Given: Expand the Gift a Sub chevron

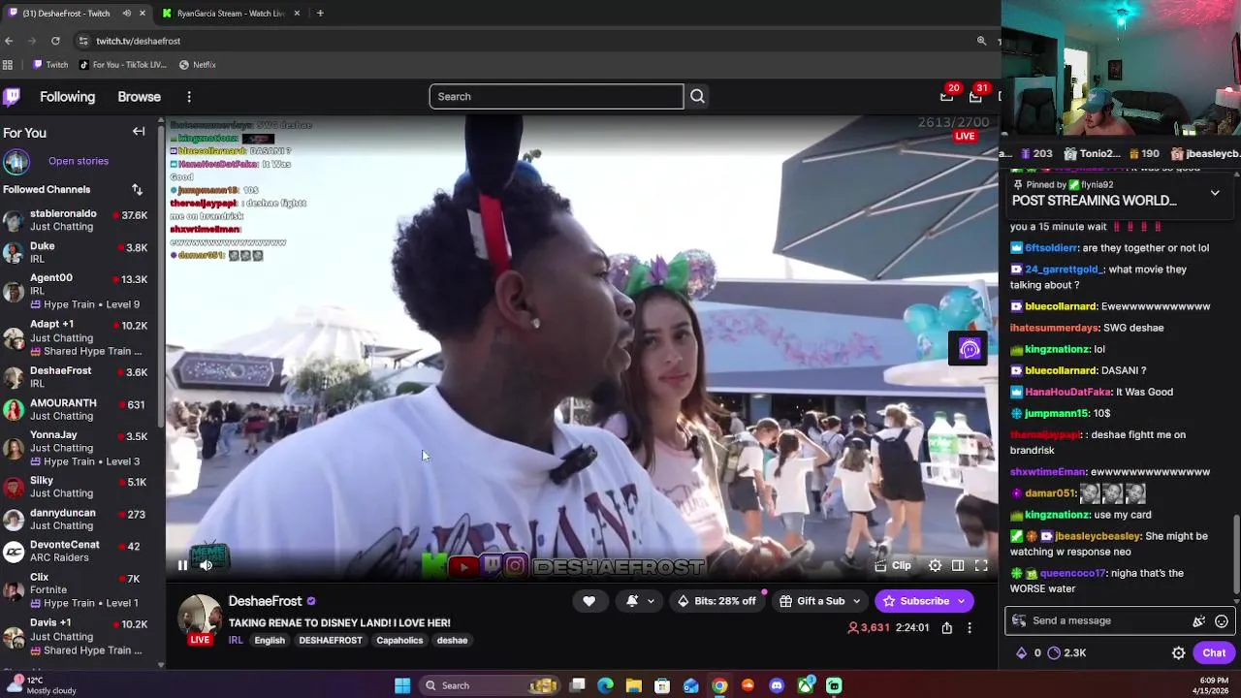Looking at the screenshot, I should click(856, 601).
